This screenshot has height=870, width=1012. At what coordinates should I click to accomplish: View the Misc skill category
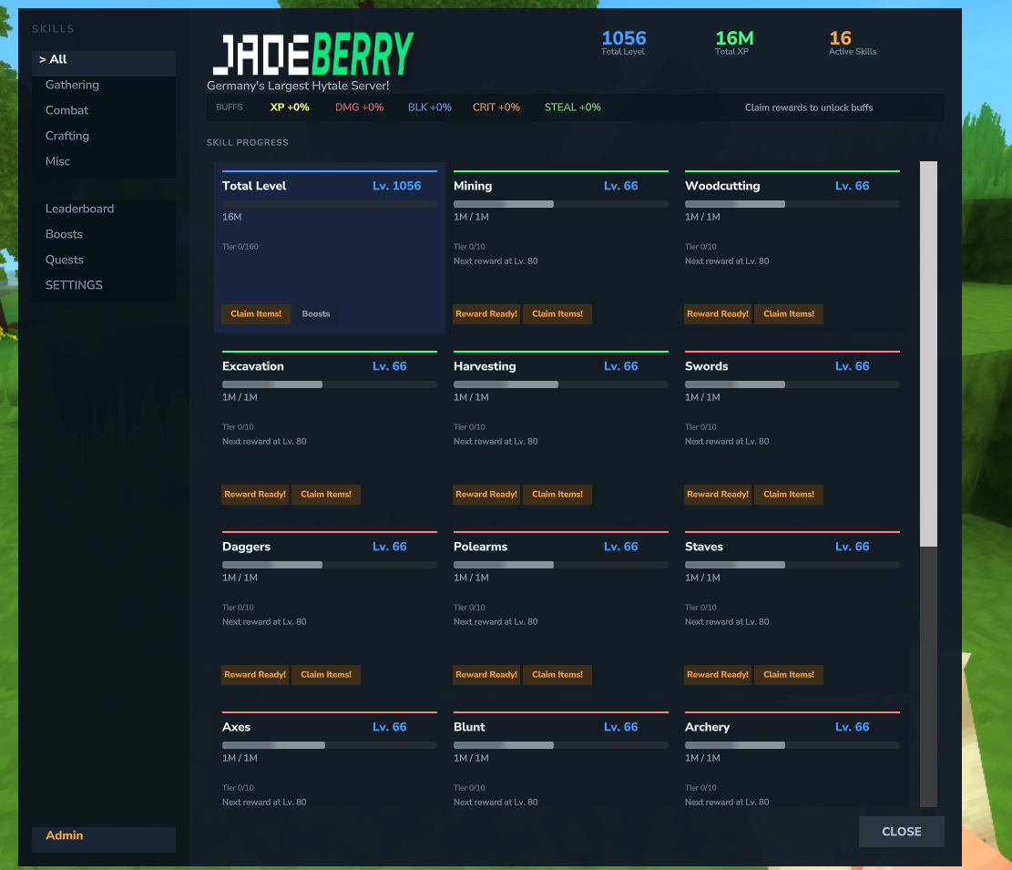pyautogui.click(x=57, y=161)
